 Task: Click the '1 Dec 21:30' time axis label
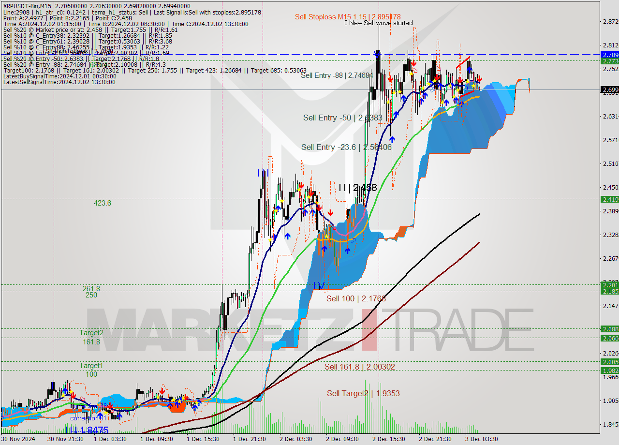pyautogui.click(x=249, y=439)
